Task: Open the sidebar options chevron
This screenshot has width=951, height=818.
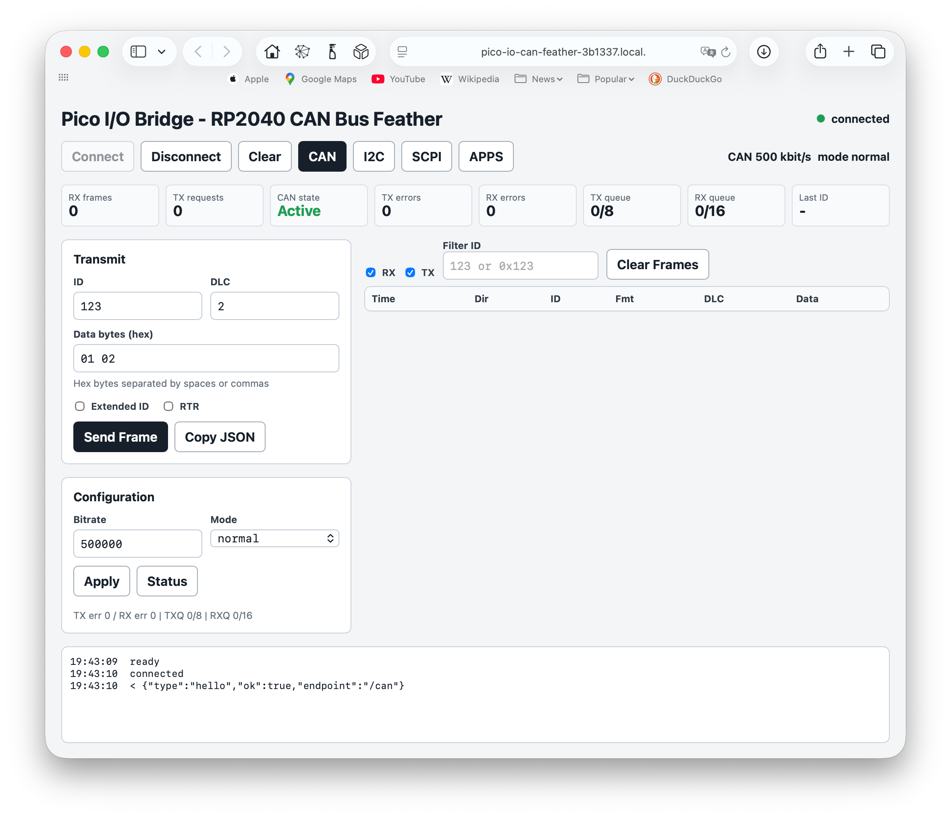Action: click(162, 52)
